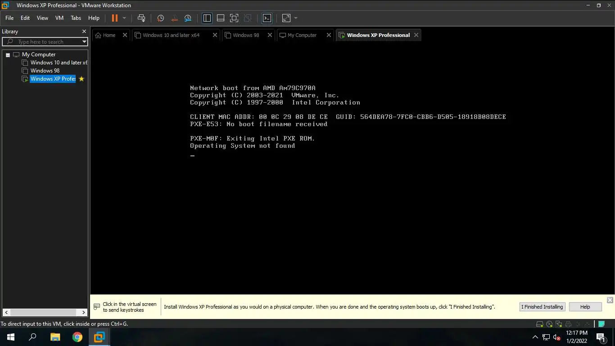Viewport: 615px width, 346px height.
Task: Click the keyboard icon in the hint bar
Action: pos(97,307)
